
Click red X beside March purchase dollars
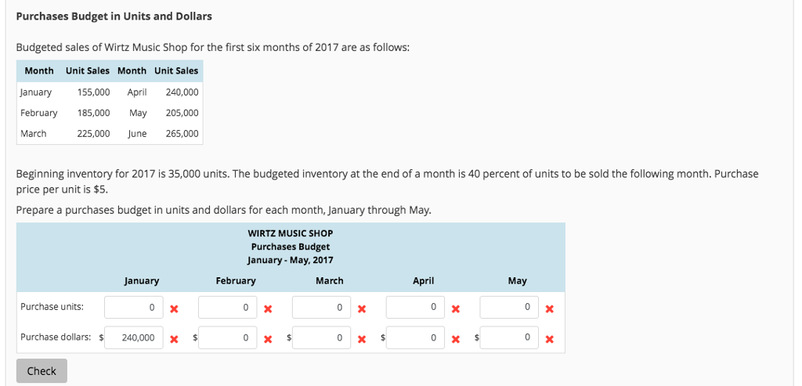pyautogui.click(x=362, y=339)
